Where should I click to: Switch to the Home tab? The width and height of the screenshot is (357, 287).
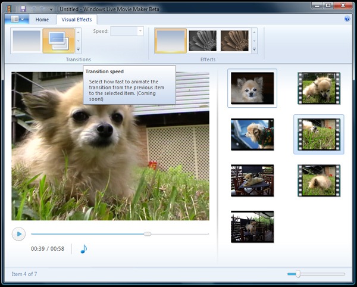tap(42, 19)
